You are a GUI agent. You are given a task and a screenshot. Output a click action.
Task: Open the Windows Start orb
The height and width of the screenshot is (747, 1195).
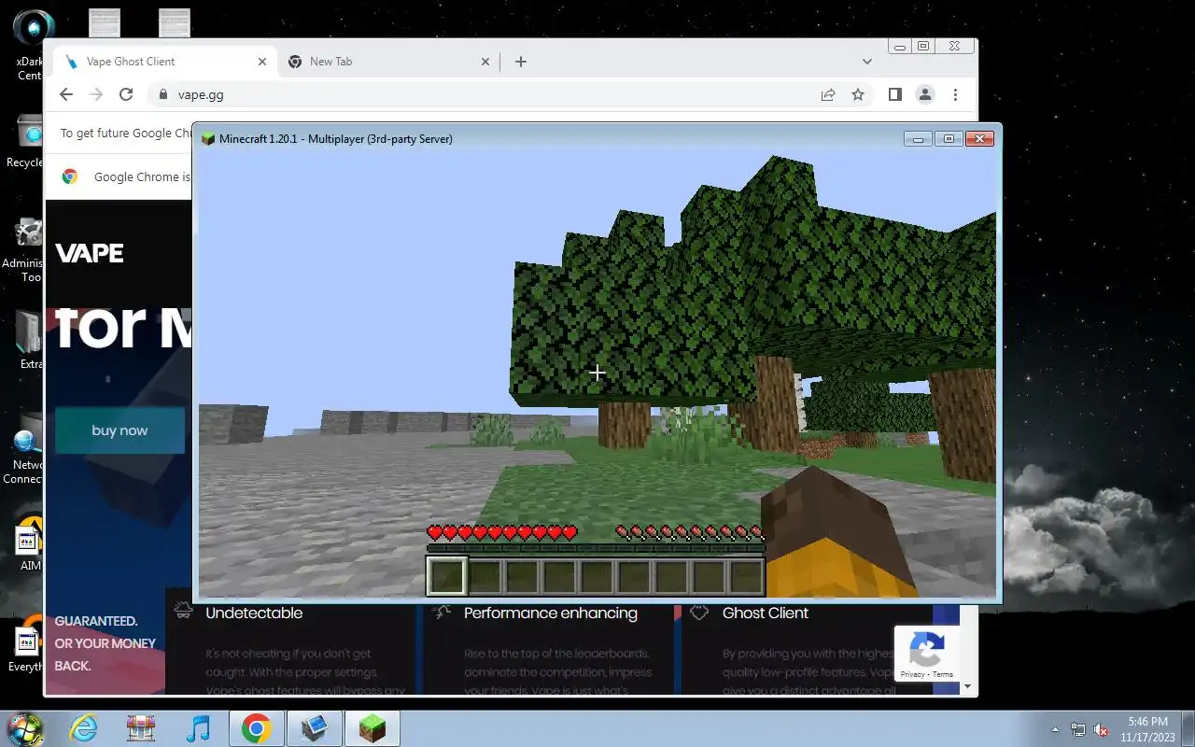point(25,728)
